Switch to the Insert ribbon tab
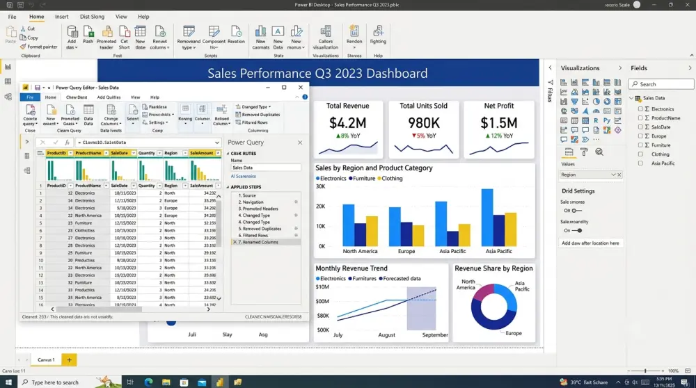696x388 pixels. [x=62, y=17]
